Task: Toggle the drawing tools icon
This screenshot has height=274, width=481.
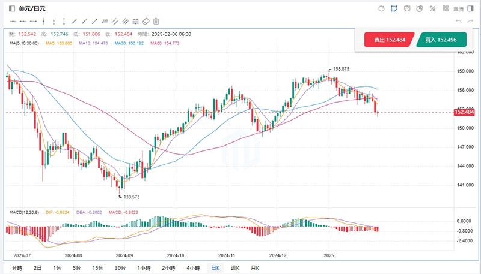Action: pos(394,8)
